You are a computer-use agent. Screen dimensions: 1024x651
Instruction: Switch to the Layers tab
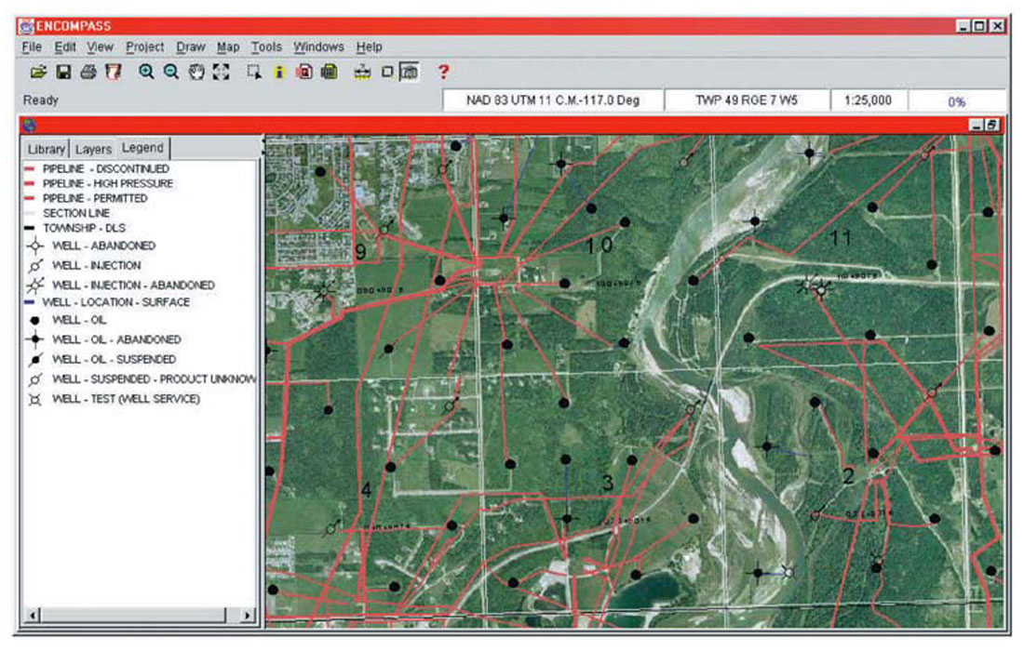pos(93,150)
